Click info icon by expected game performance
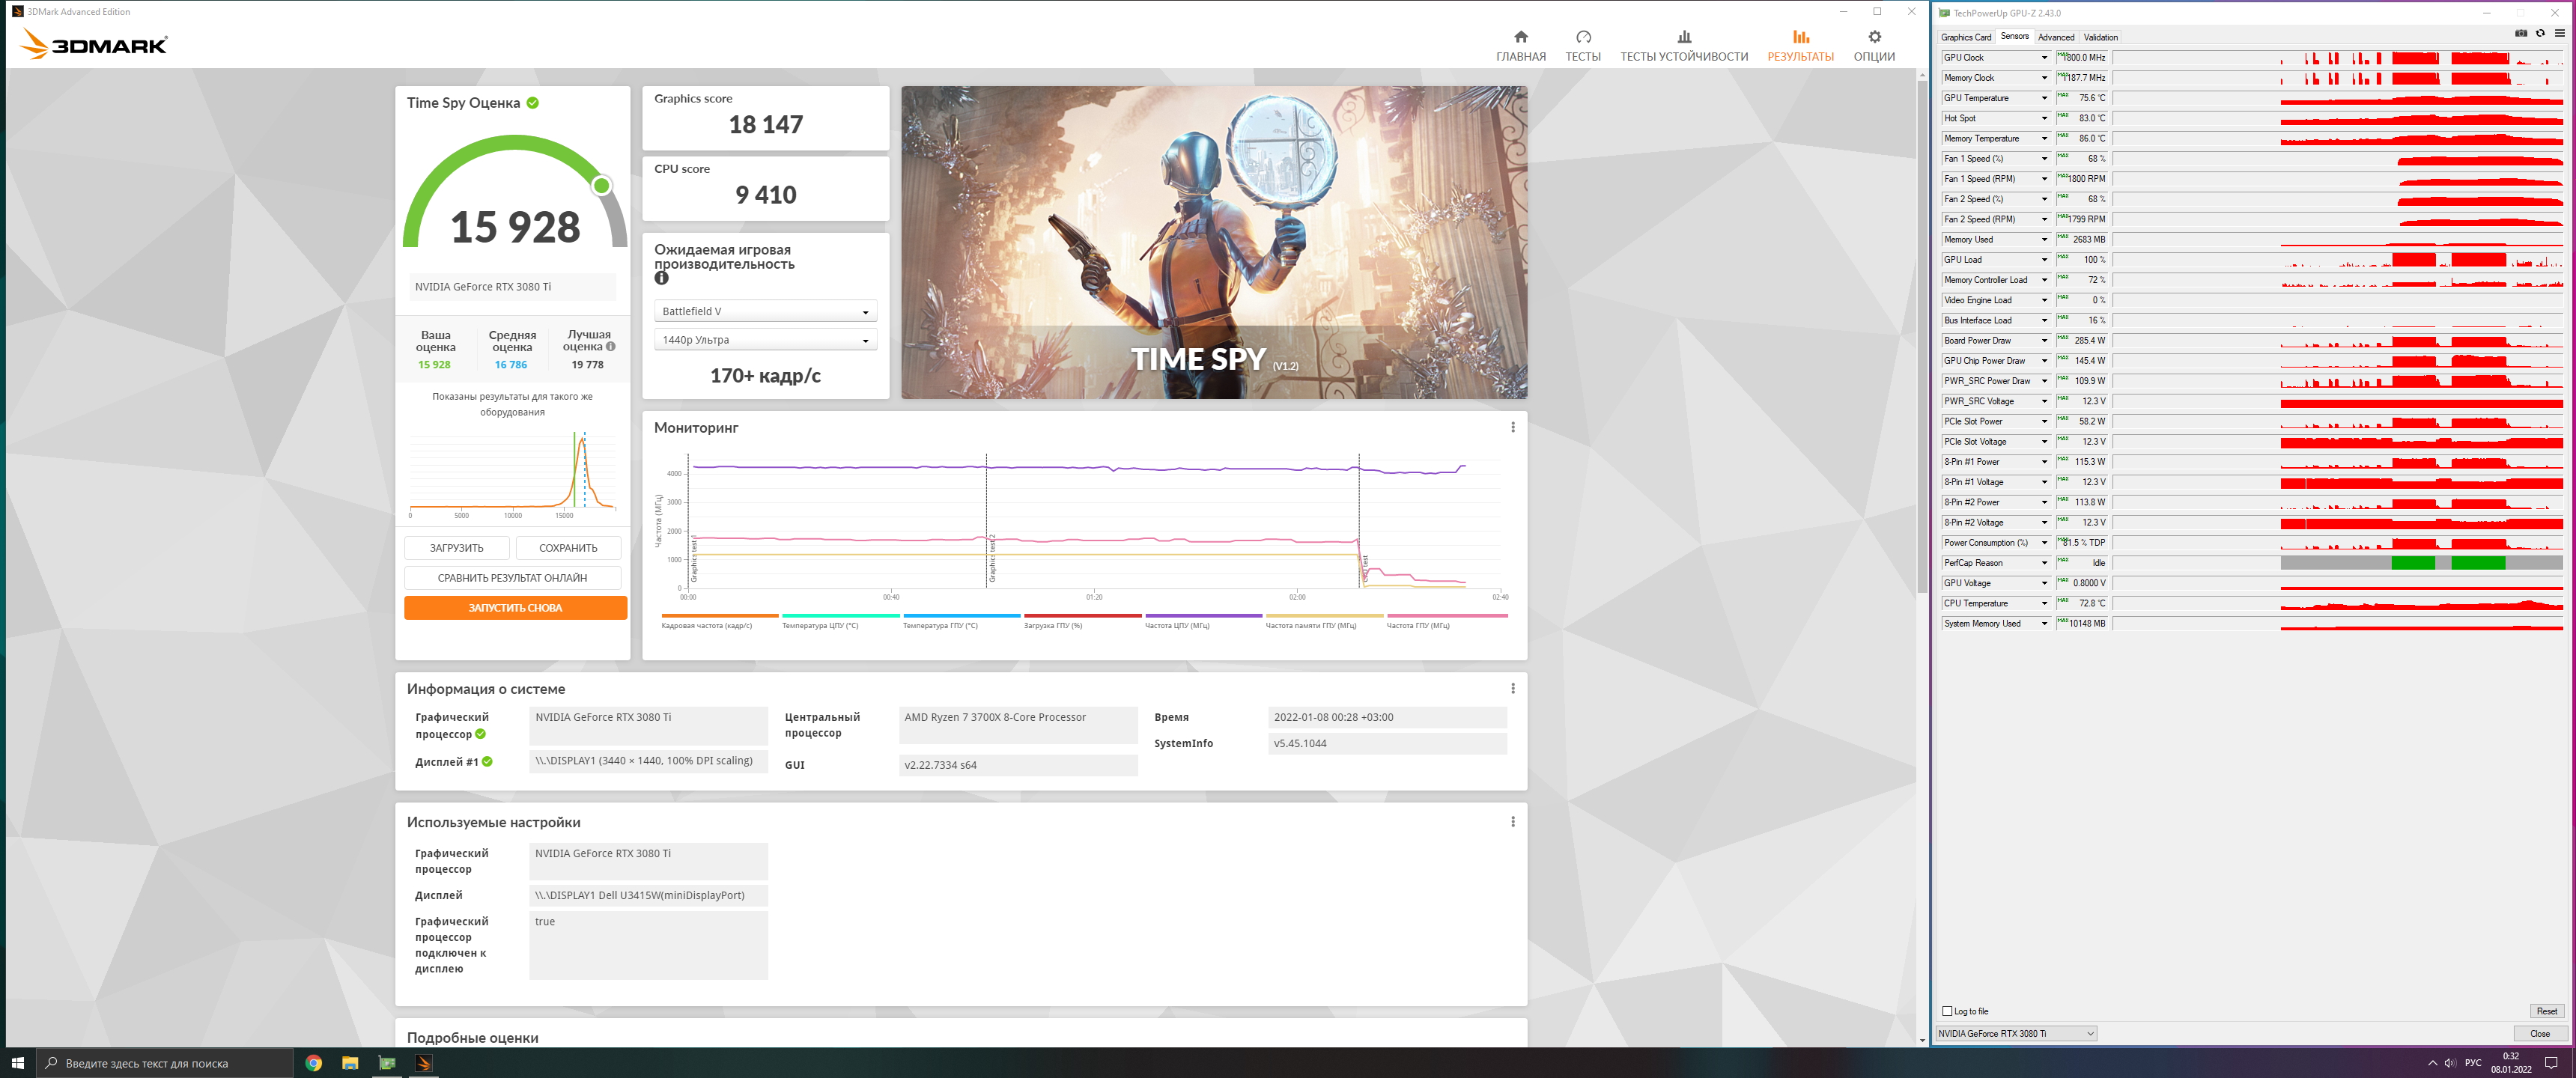2576x1078 pixels. pos(661,279)
